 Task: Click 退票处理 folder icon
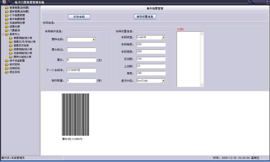(x=6, y=27)
